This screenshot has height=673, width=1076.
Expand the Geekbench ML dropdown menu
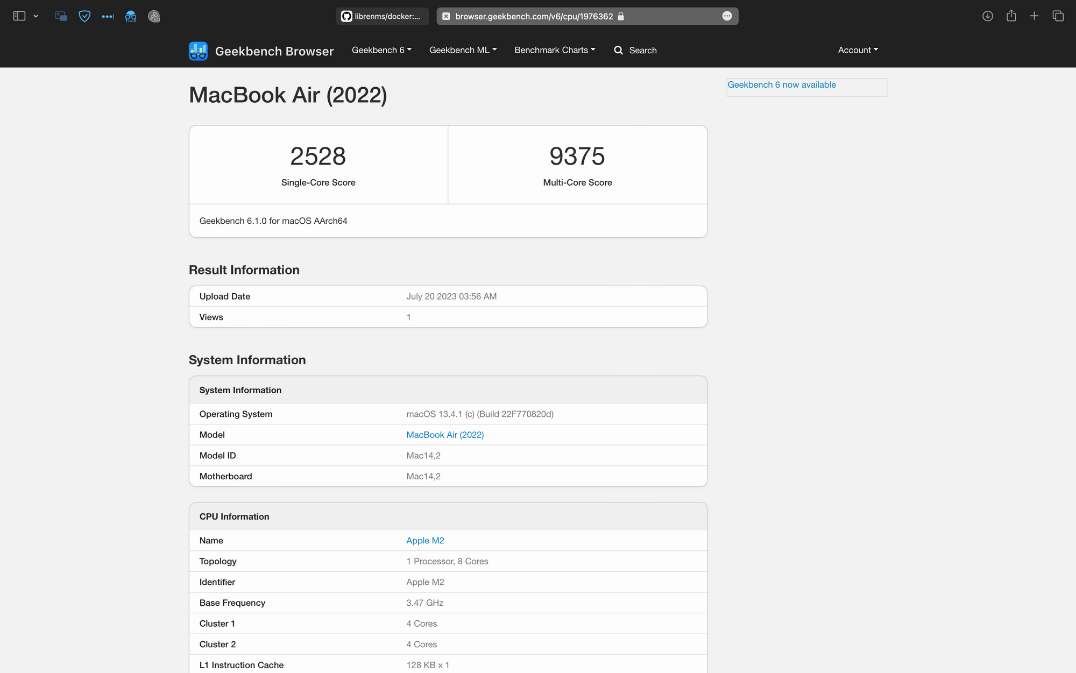pos(463,49)
